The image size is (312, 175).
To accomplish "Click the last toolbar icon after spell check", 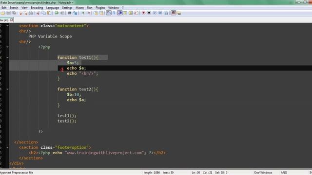I will [x=179, y=13].
